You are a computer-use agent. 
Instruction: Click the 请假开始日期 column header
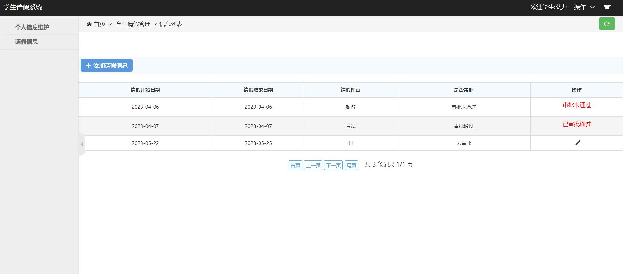point(145,90)
